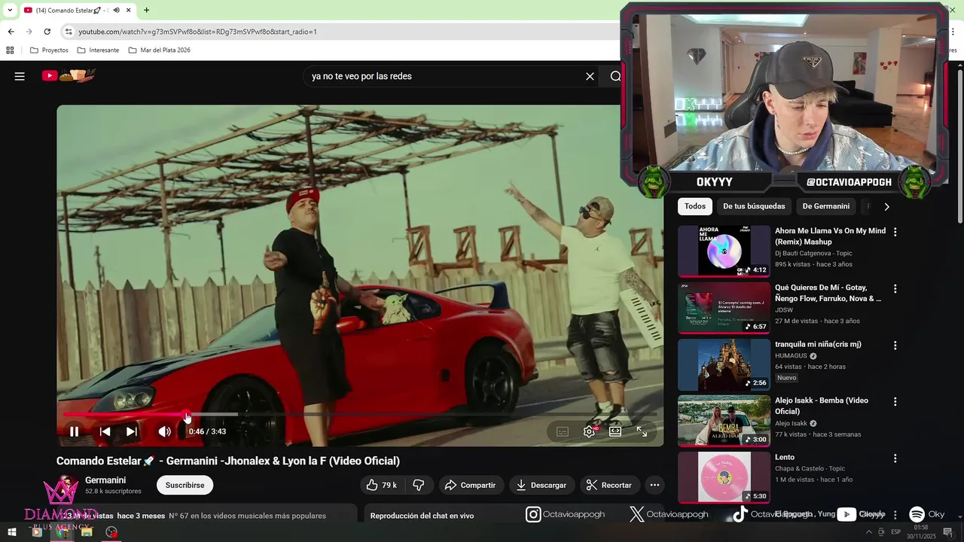Go forward in the browser
964x542 pixels.
pyautogui.click(x=29, y=32)
